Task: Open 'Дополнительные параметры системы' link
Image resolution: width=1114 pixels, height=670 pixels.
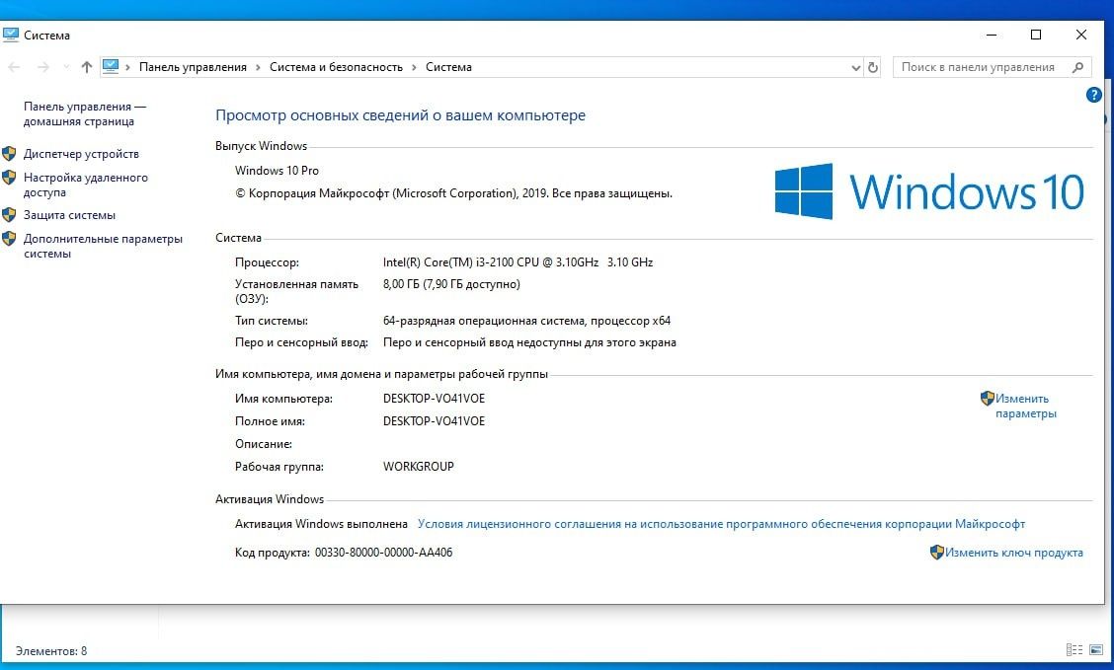Action: pyautogui.click(x=103, y=247)
